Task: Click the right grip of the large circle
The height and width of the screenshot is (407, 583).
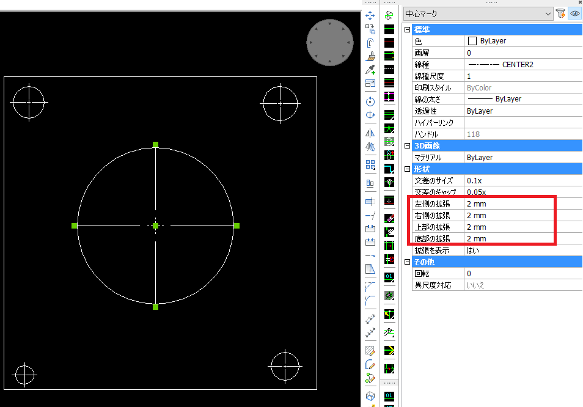Action: 237,226
